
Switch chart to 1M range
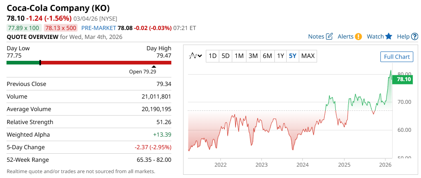click(239, 56)
